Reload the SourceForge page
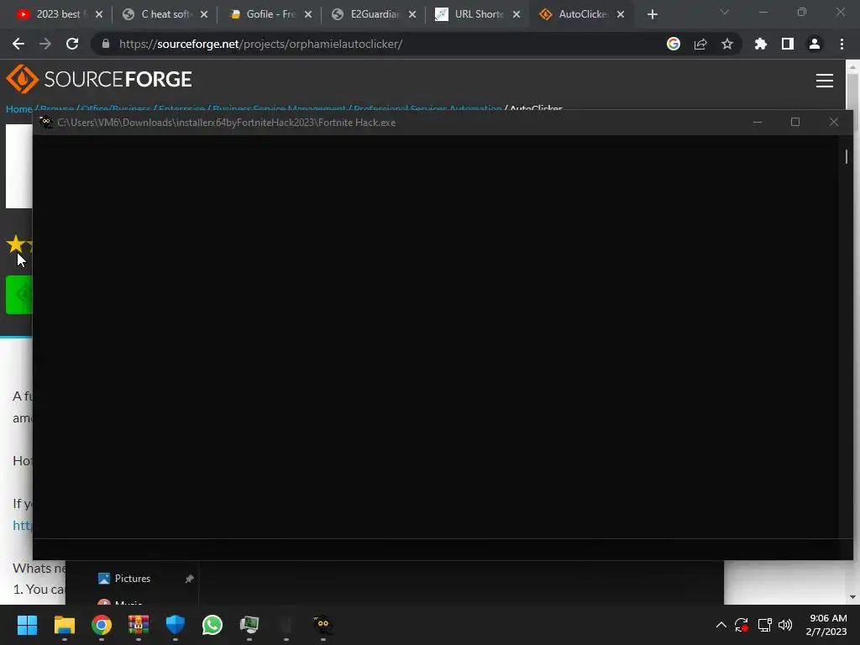The height and width of the screenshot is (645, 860). pyautogui.click(x=72, y=44)
